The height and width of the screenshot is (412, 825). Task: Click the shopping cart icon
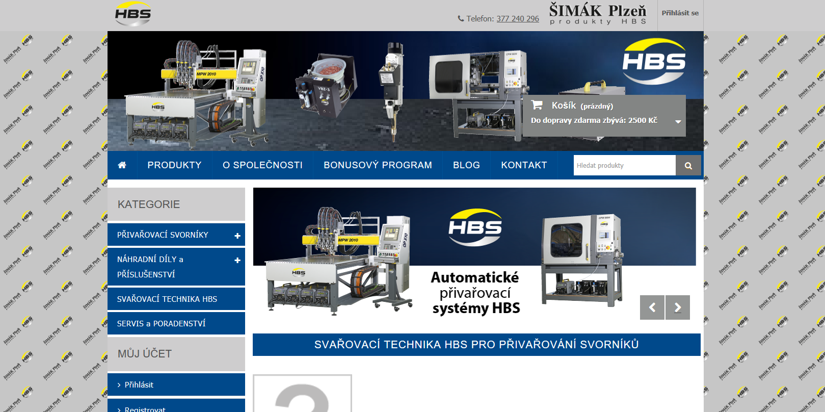coord(537,105)
